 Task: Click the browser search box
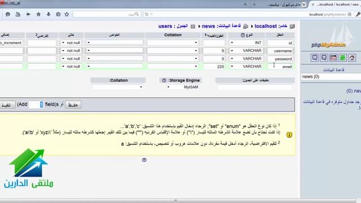tap(107, 14)
